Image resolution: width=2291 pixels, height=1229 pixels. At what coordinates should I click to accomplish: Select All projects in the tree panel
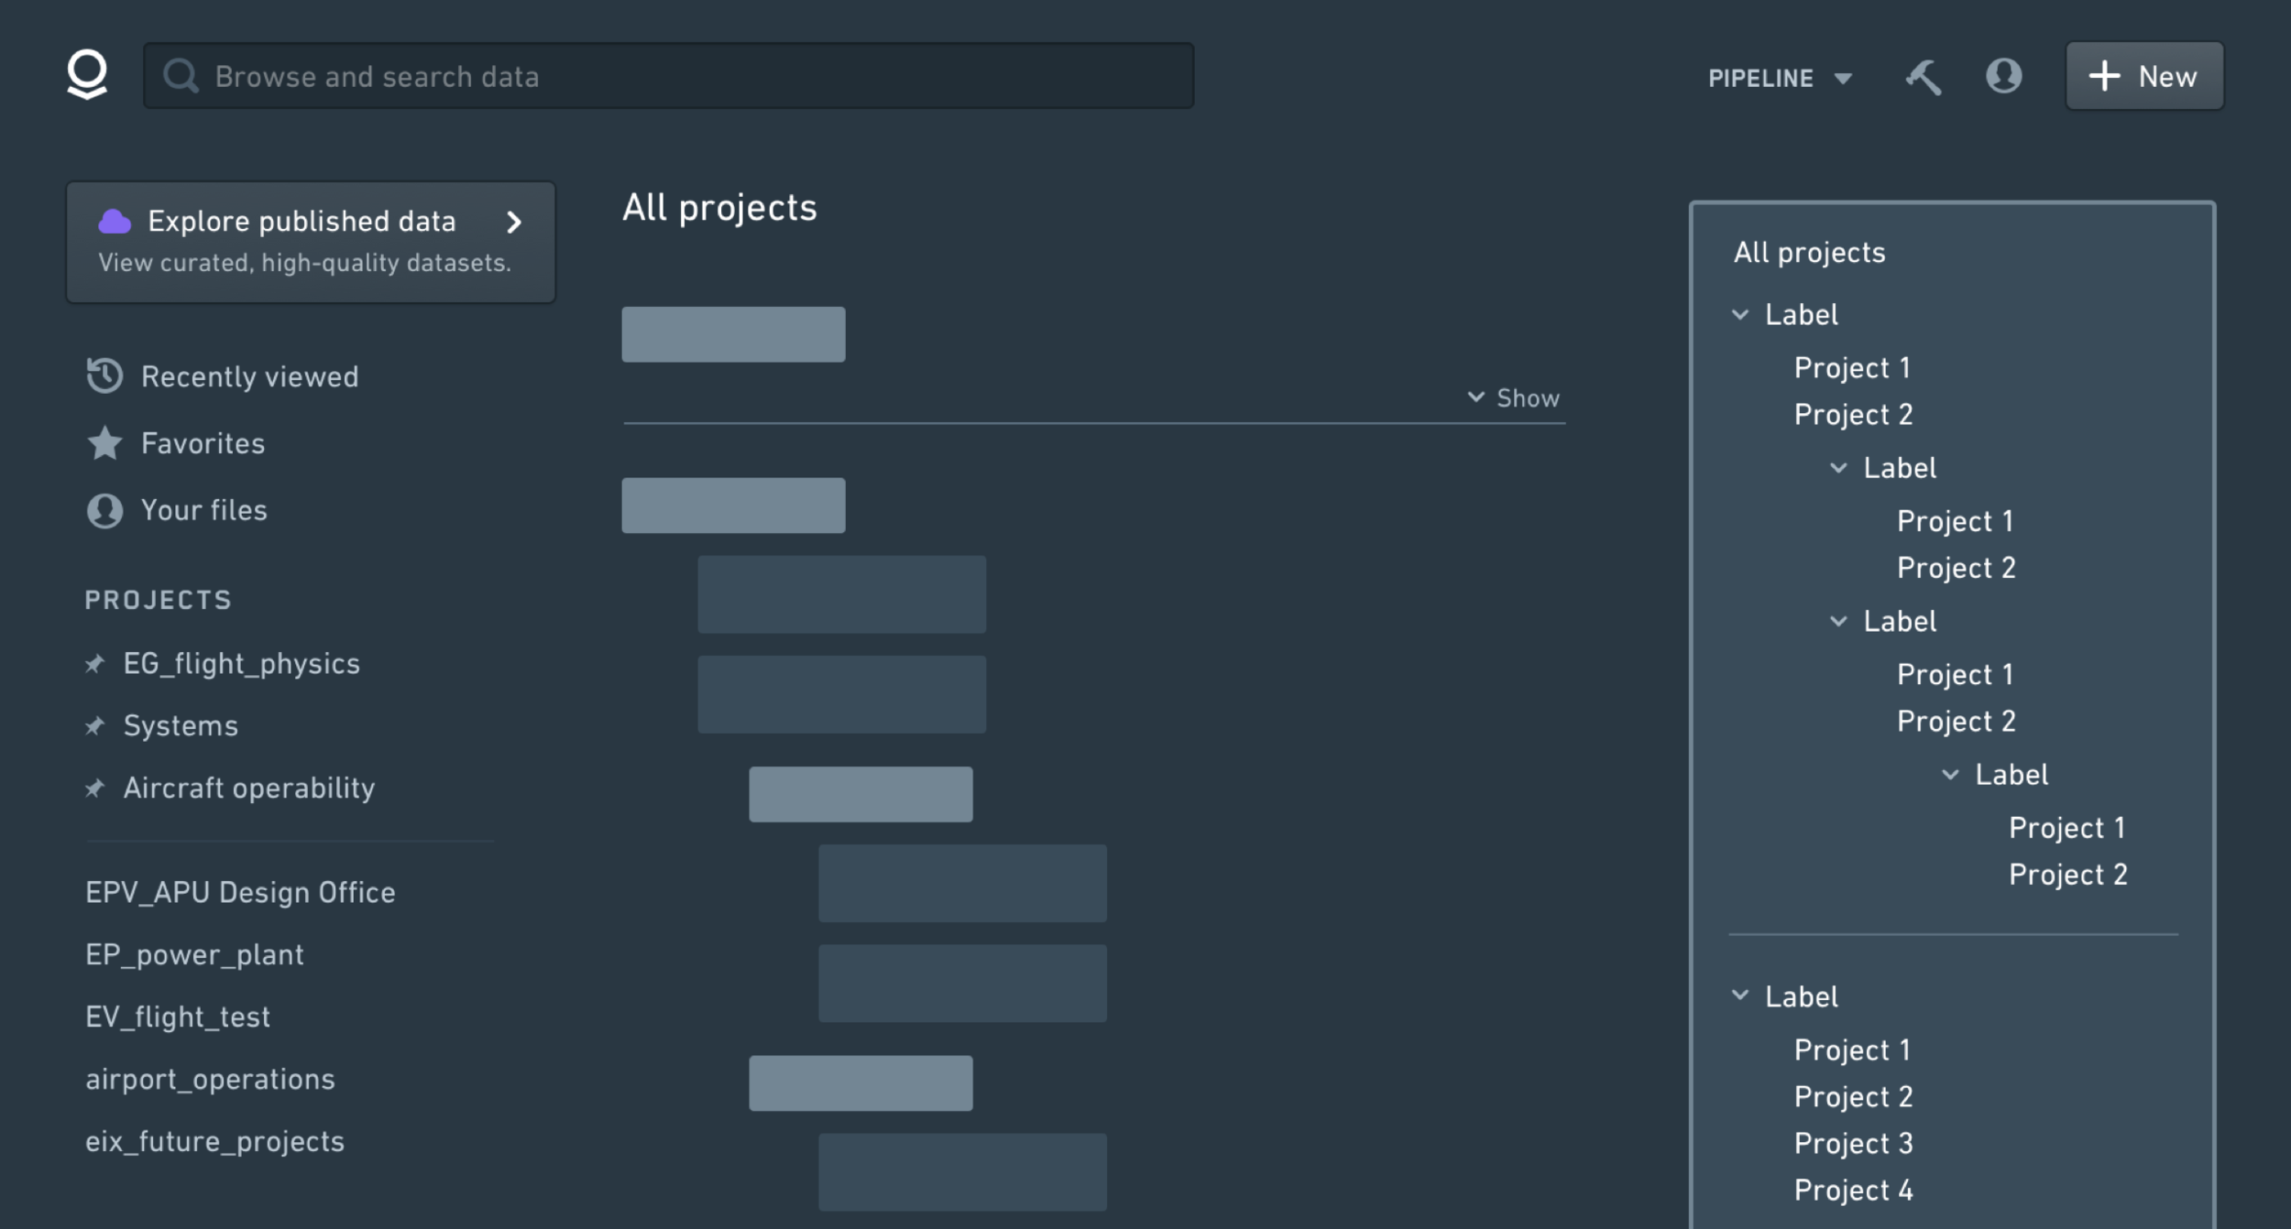[1809, 253]
